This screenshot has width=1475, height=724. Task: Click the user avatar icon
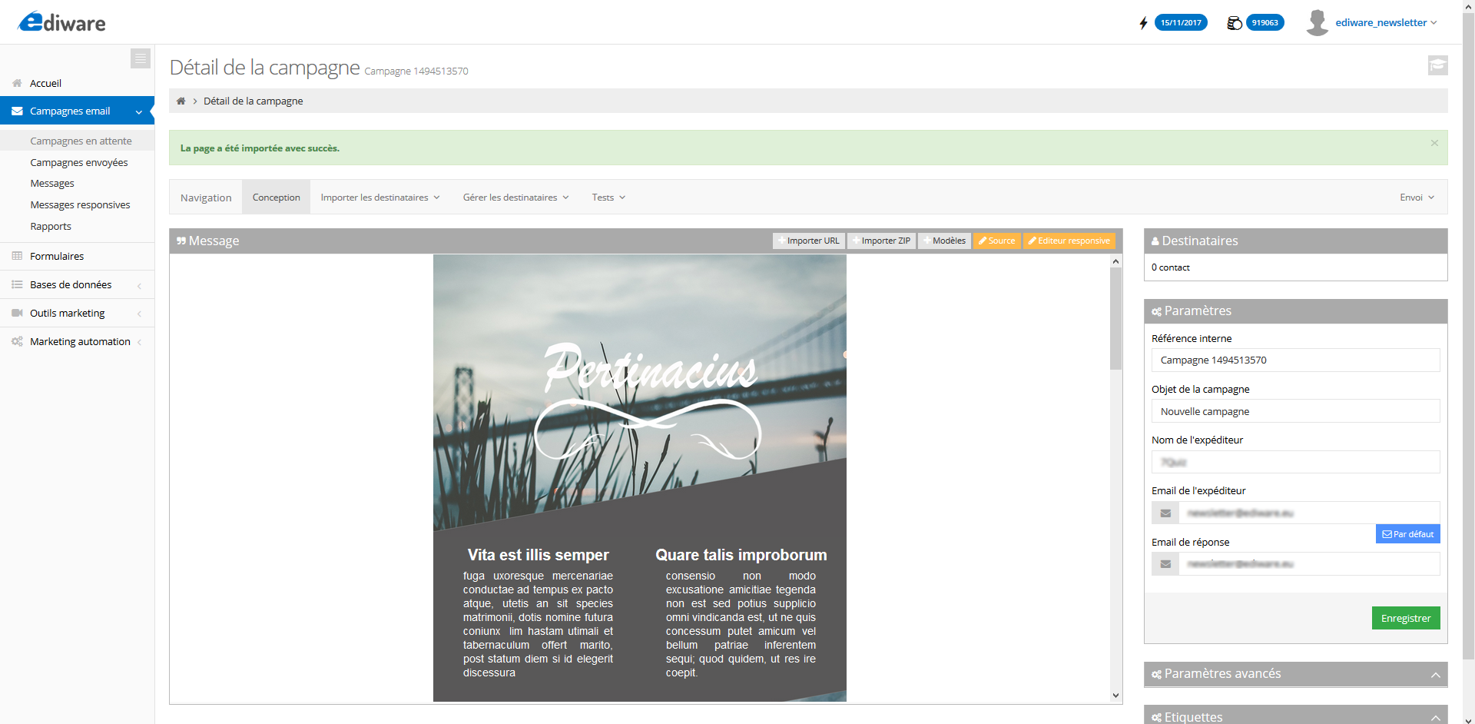click(1318, 22)
